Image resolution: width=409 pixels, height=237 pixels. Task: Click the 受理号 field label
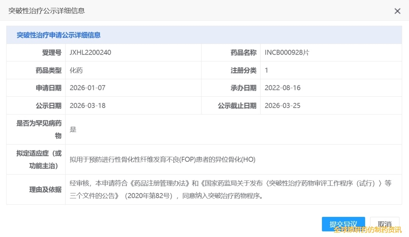[52, 53]
